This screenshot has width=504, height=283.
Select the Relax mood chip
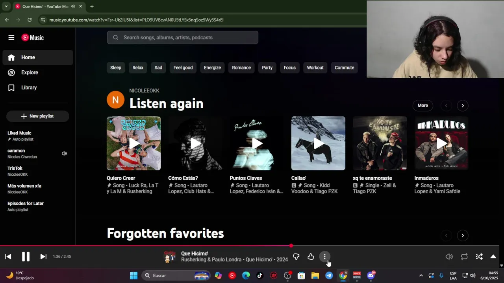coord(138,68)
